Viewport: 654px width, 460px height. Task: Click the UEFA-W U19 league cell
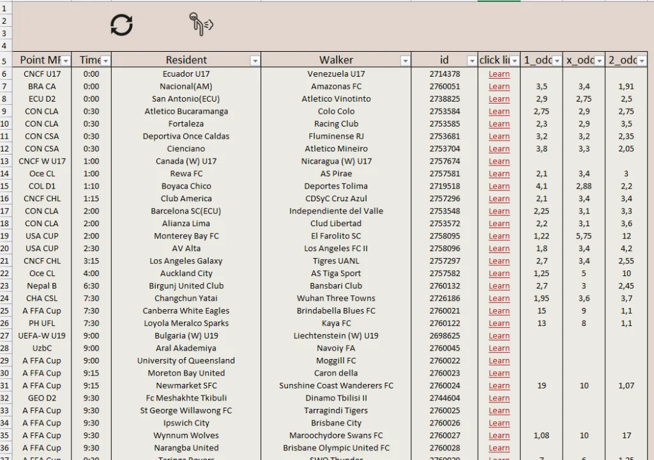42,335
